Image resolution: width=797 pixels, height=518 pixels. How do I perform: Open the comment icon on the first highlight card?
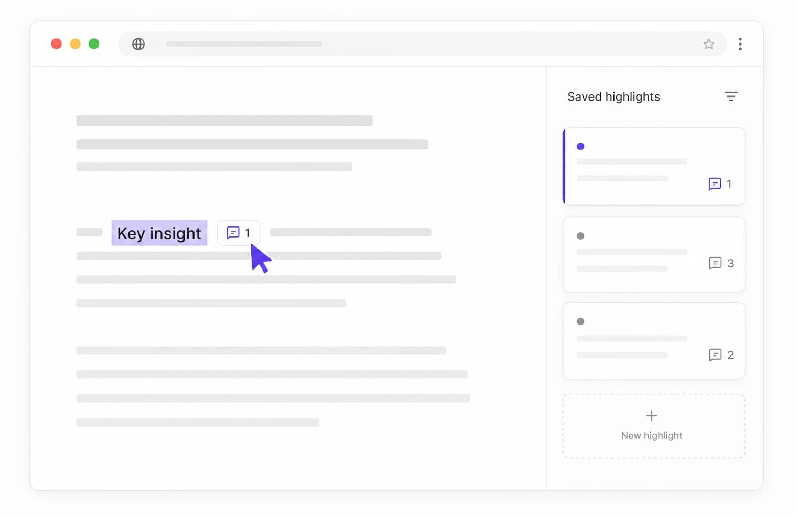click(715, 184)
